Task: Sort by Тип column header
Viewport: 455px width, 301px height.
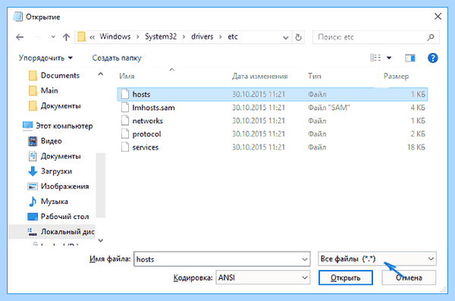Action: 315,76
